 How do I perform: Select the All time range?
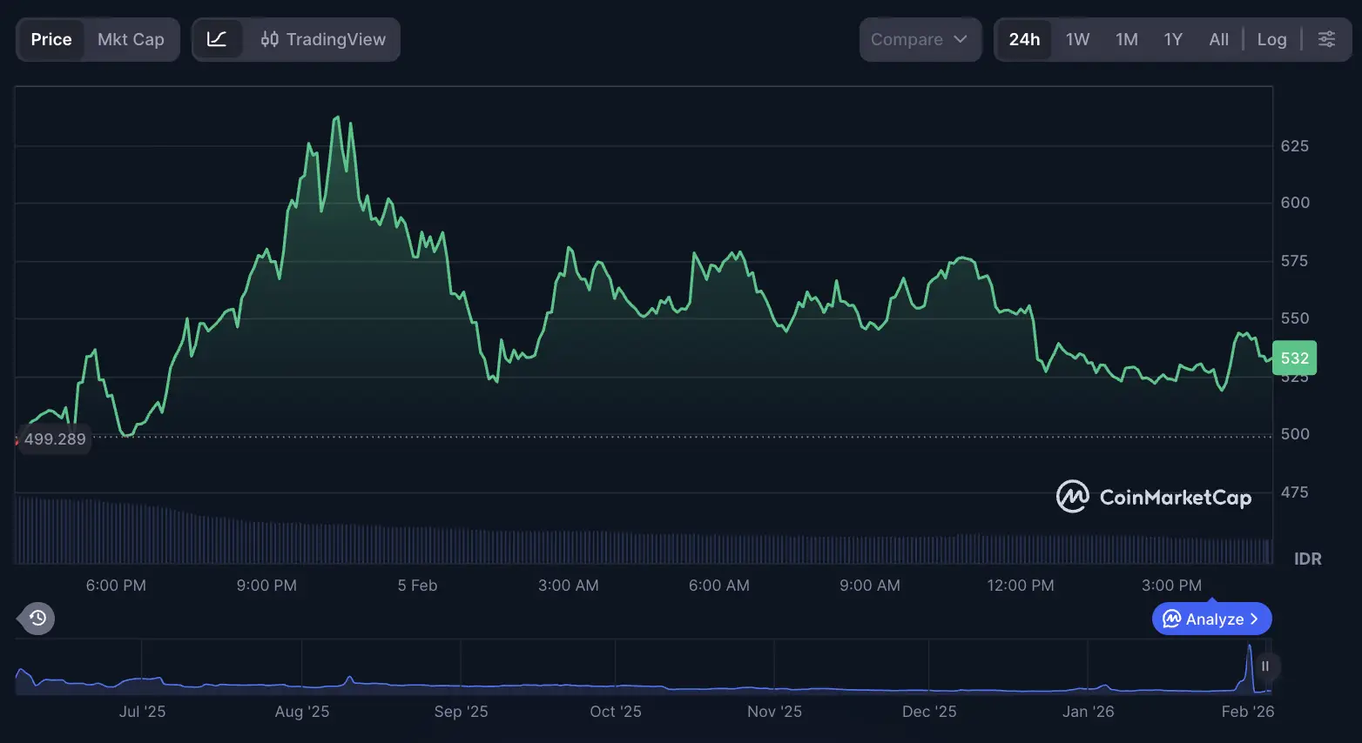click(1218, 39)
